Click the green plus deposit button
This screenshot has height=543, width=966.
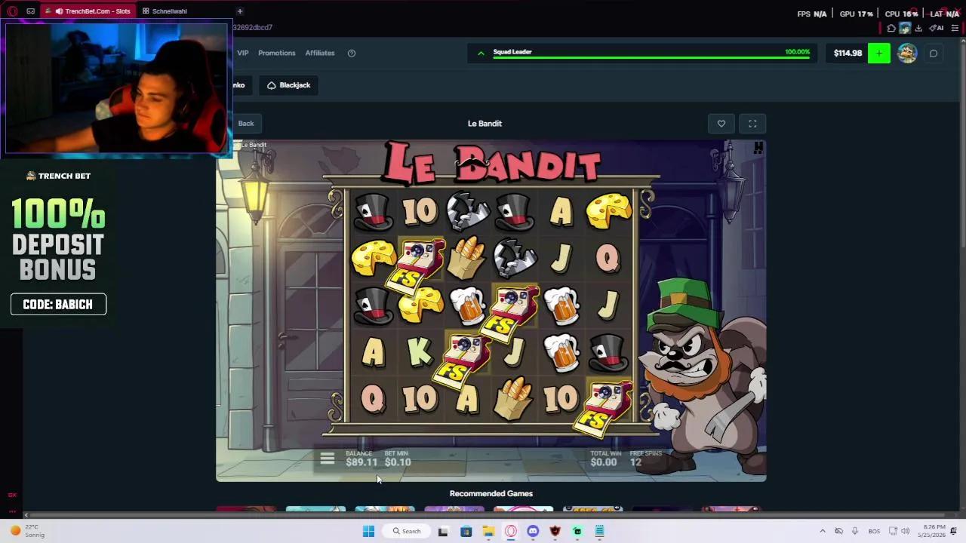pos(879,53)
